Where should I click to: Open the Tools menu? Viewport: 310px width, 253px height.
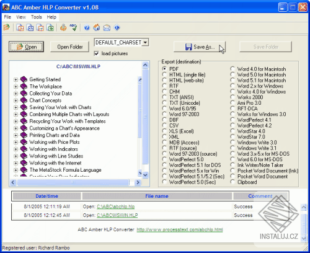pyautogui.click(x=37, y=17)
